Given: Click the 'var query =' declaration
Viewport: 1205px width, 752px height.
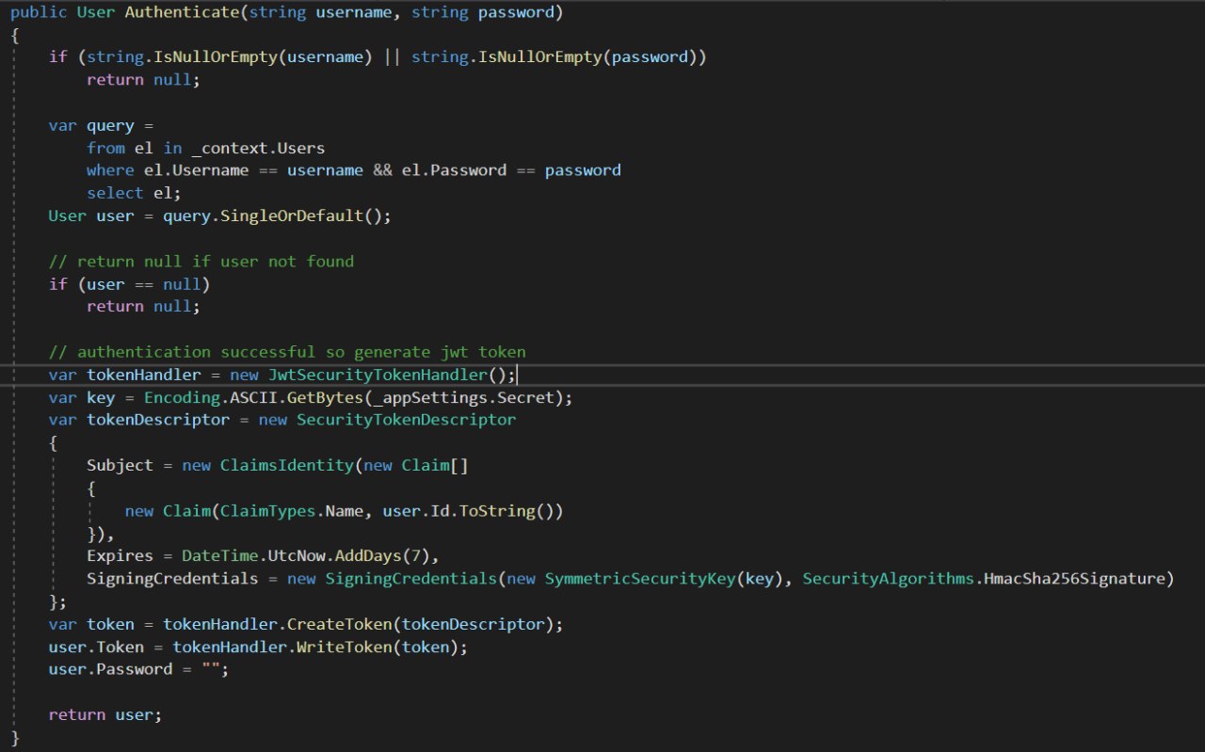Looking at the screenshot, I should [x=101, y=125].
